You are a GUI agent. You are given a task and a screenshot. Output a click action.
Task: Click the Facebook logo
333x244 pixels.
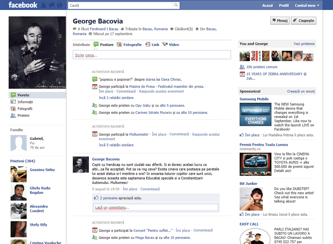(x=23, y=5)
